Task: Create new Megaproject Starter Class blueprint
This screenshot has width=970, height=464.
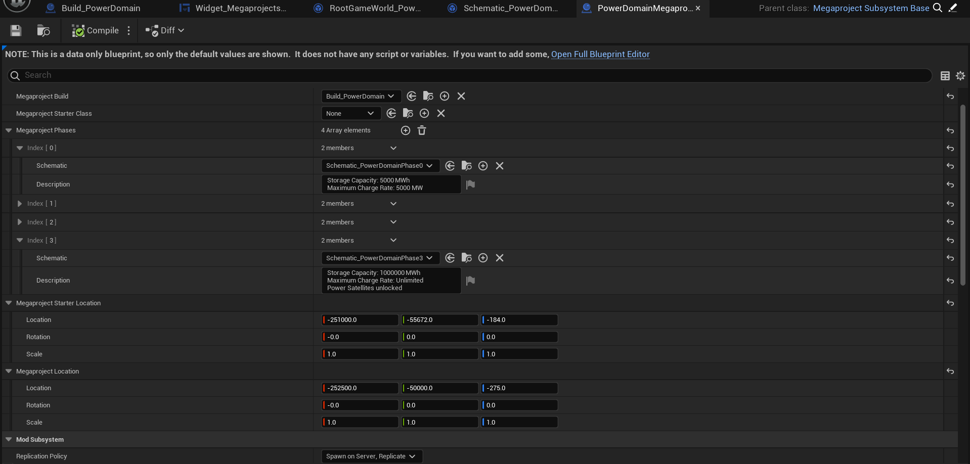Action: (x=424, y=113)
